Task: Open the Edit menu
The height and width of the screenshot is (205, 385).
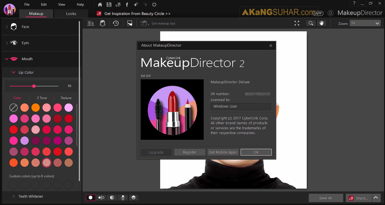Action: 43,5
